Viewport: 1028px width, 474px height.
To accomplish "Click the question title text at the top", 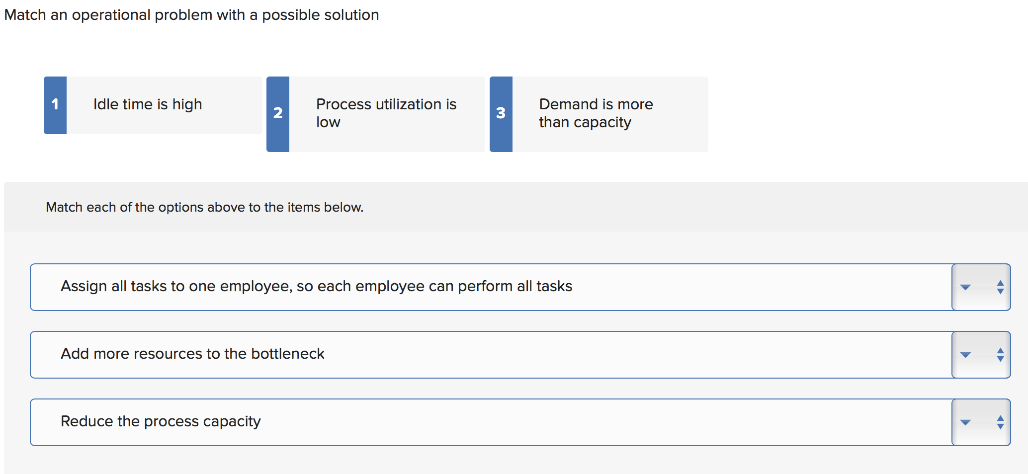I will 191,15.
